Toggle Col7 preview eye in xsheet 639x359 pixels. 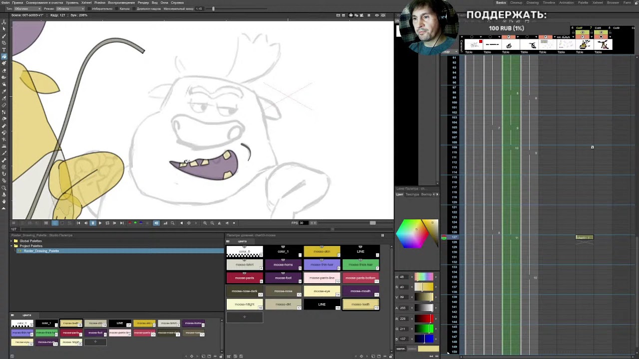(x=583, y=32)
